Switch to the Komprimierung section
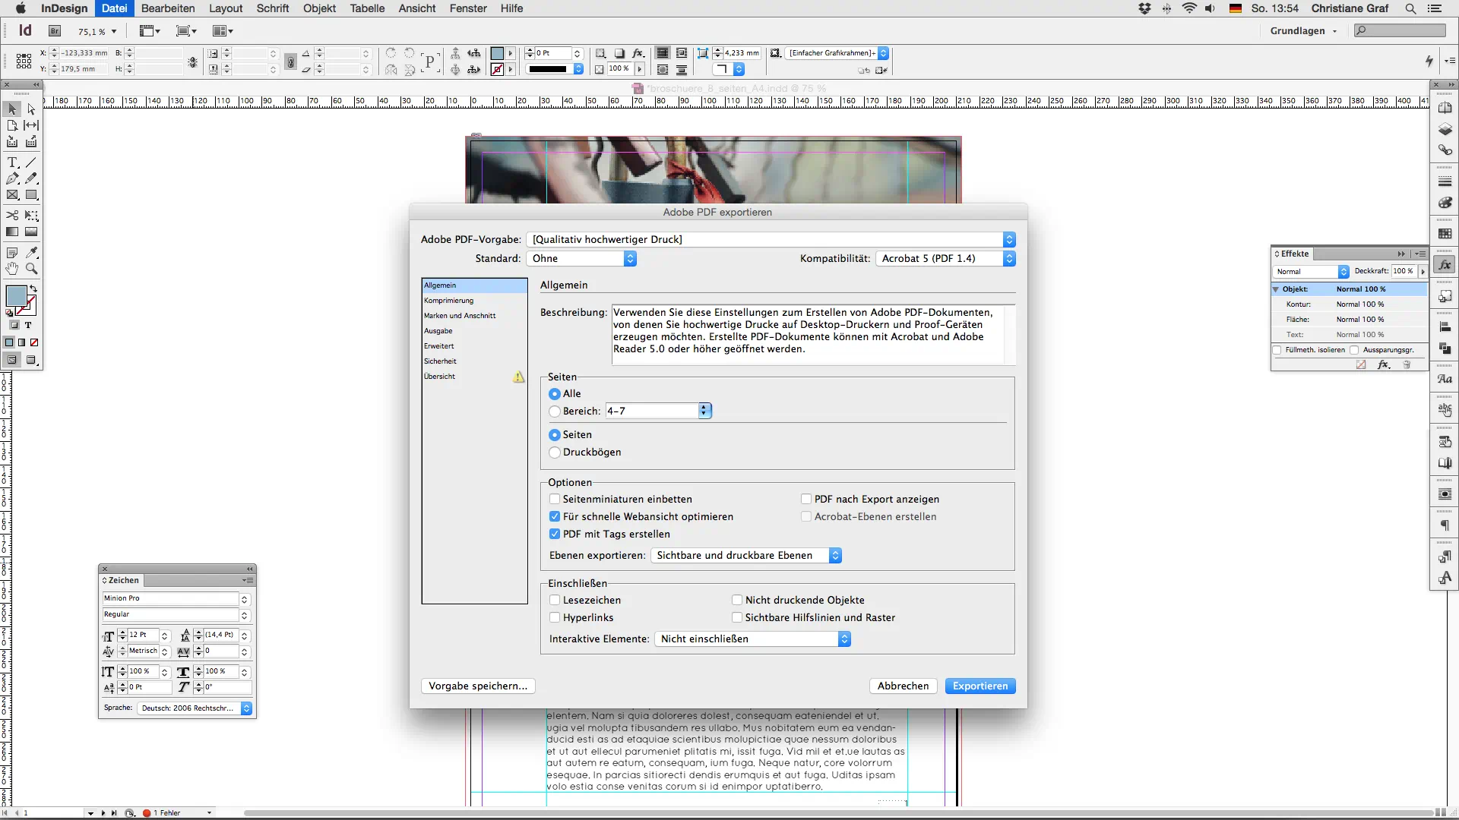Viewport: 1459px width, 820px height. [x=449, y=300]
